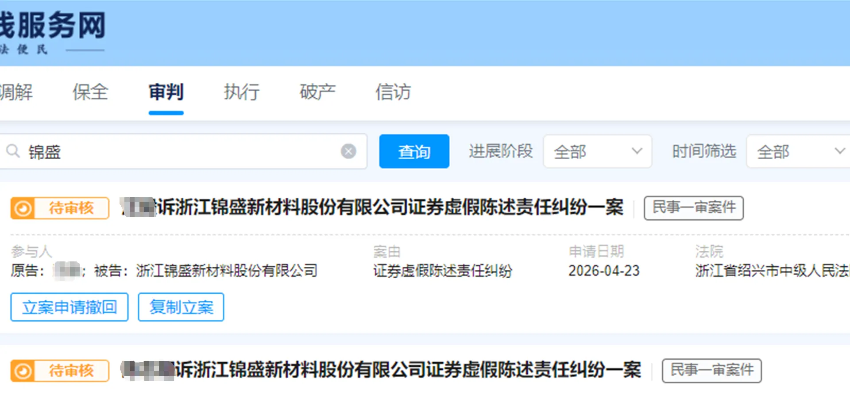Click the 查询 button
This screenshot has height=395, width=850.
click(x=414, y=151)
